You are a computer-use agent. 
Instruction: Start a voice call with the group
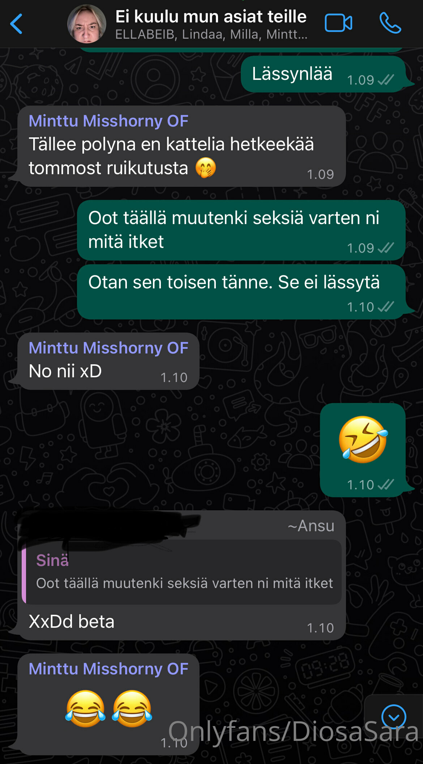[x=390, y=23]
